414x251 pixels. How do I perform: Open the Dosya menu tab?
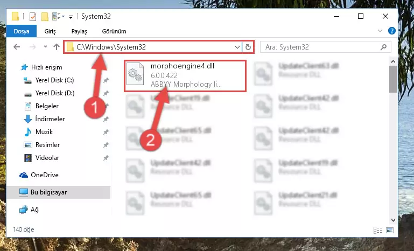22,31
